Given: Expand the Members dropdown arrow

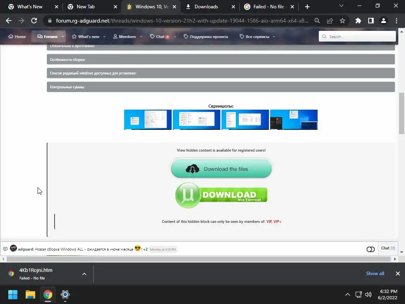Looking at the screenshot, I should 141,37.
